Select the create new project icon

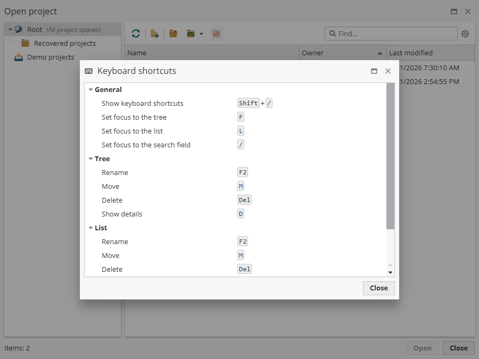[154, 33]
